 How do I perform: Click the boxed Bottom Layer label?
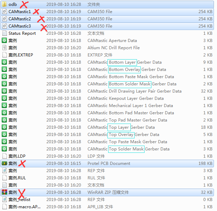122,62
